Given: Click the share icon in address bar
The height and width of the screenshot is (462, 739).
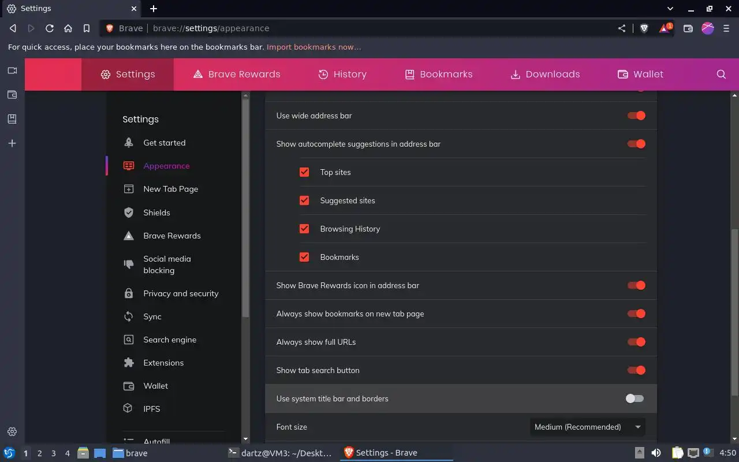Looking at the screenshot, I should point(622,28).
